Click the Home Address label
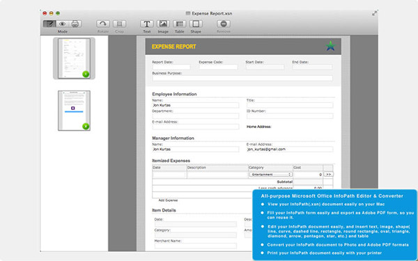The width and height of the screenshot is (418, 261). tap(259, 127)
